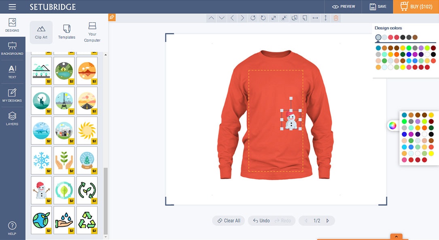The width and height of the screenshot is (439, 240).
Task: Add the green recycle symbol clip art
Action: click(x=87, y=220)
